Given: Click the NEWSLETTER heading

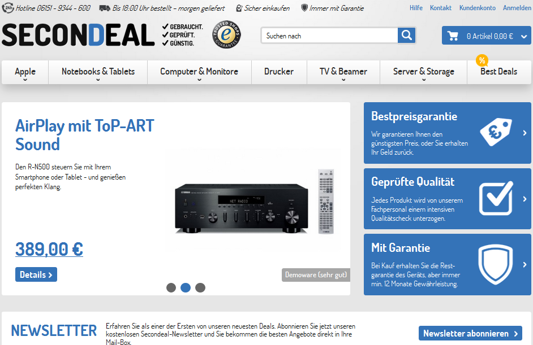Looking at the screenshot, I should 54,331.
